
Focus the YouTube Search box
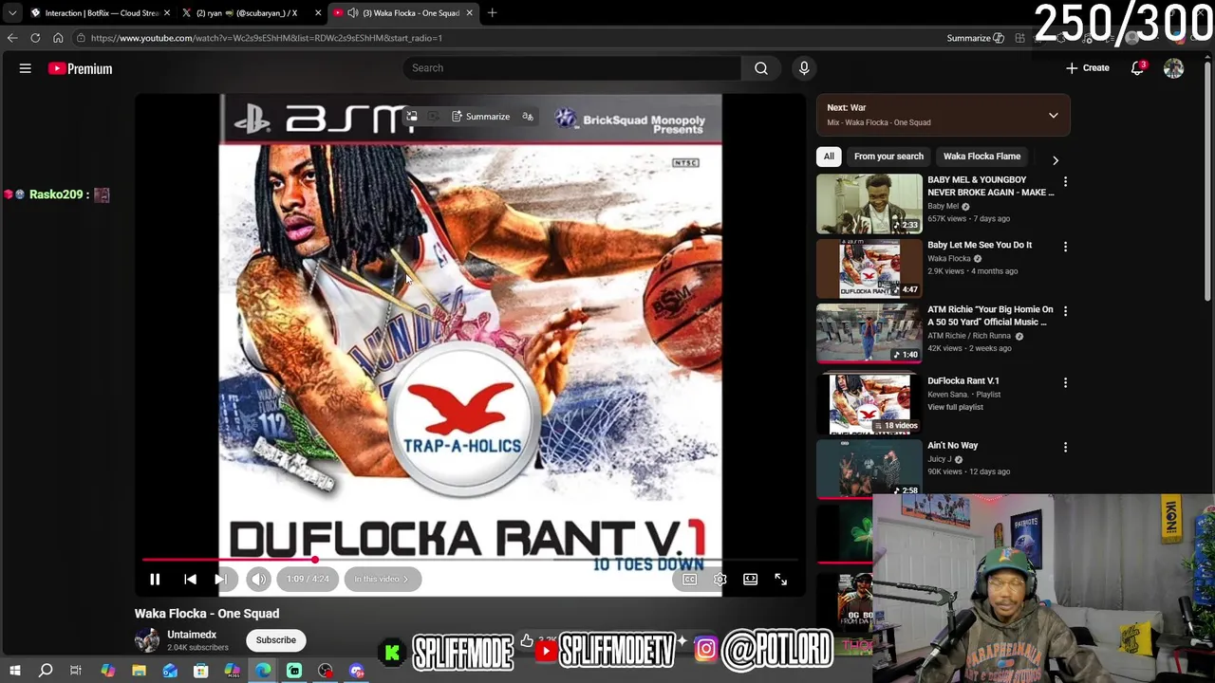[572, 68]
